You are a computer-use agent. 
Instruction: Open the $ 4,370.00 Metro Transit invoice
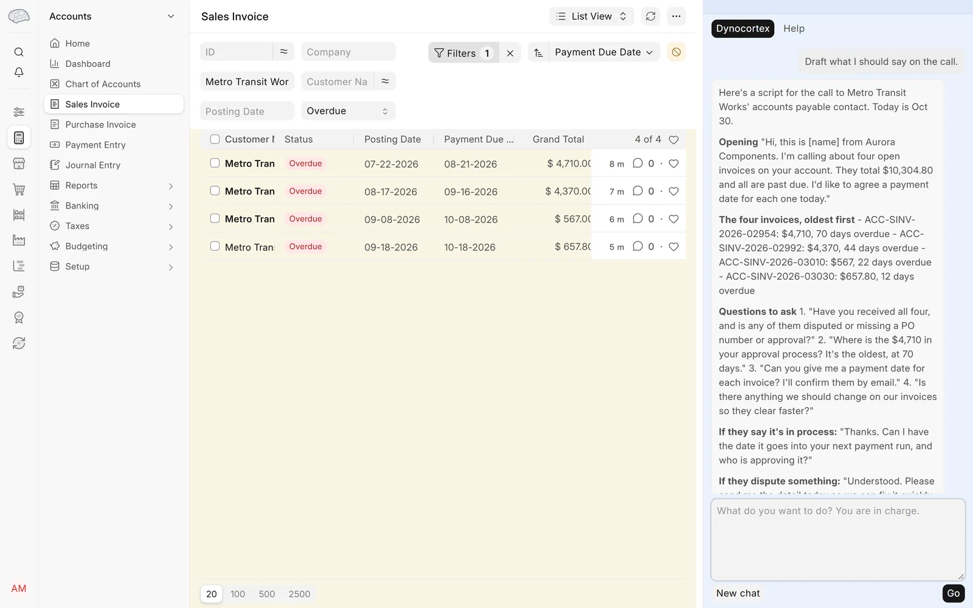(250, 192)
